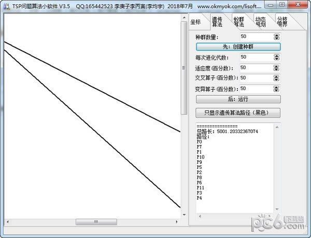Click the TSP app icon in title bar
The image size is (311, 238).
[x=6, y=5]
